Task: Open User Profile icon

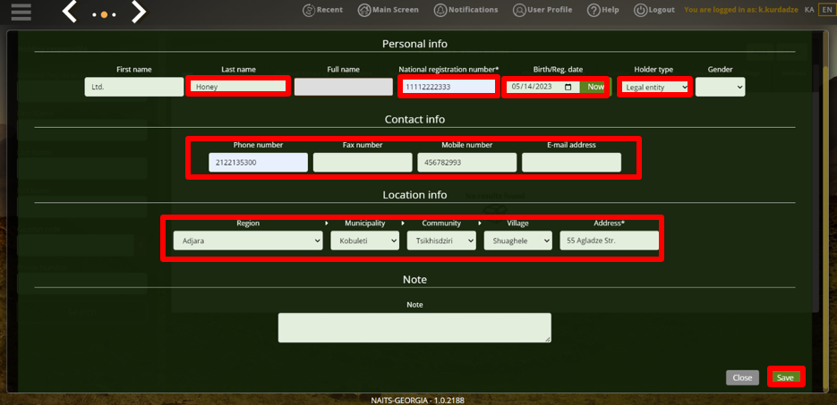Action: tap(519, 10)
